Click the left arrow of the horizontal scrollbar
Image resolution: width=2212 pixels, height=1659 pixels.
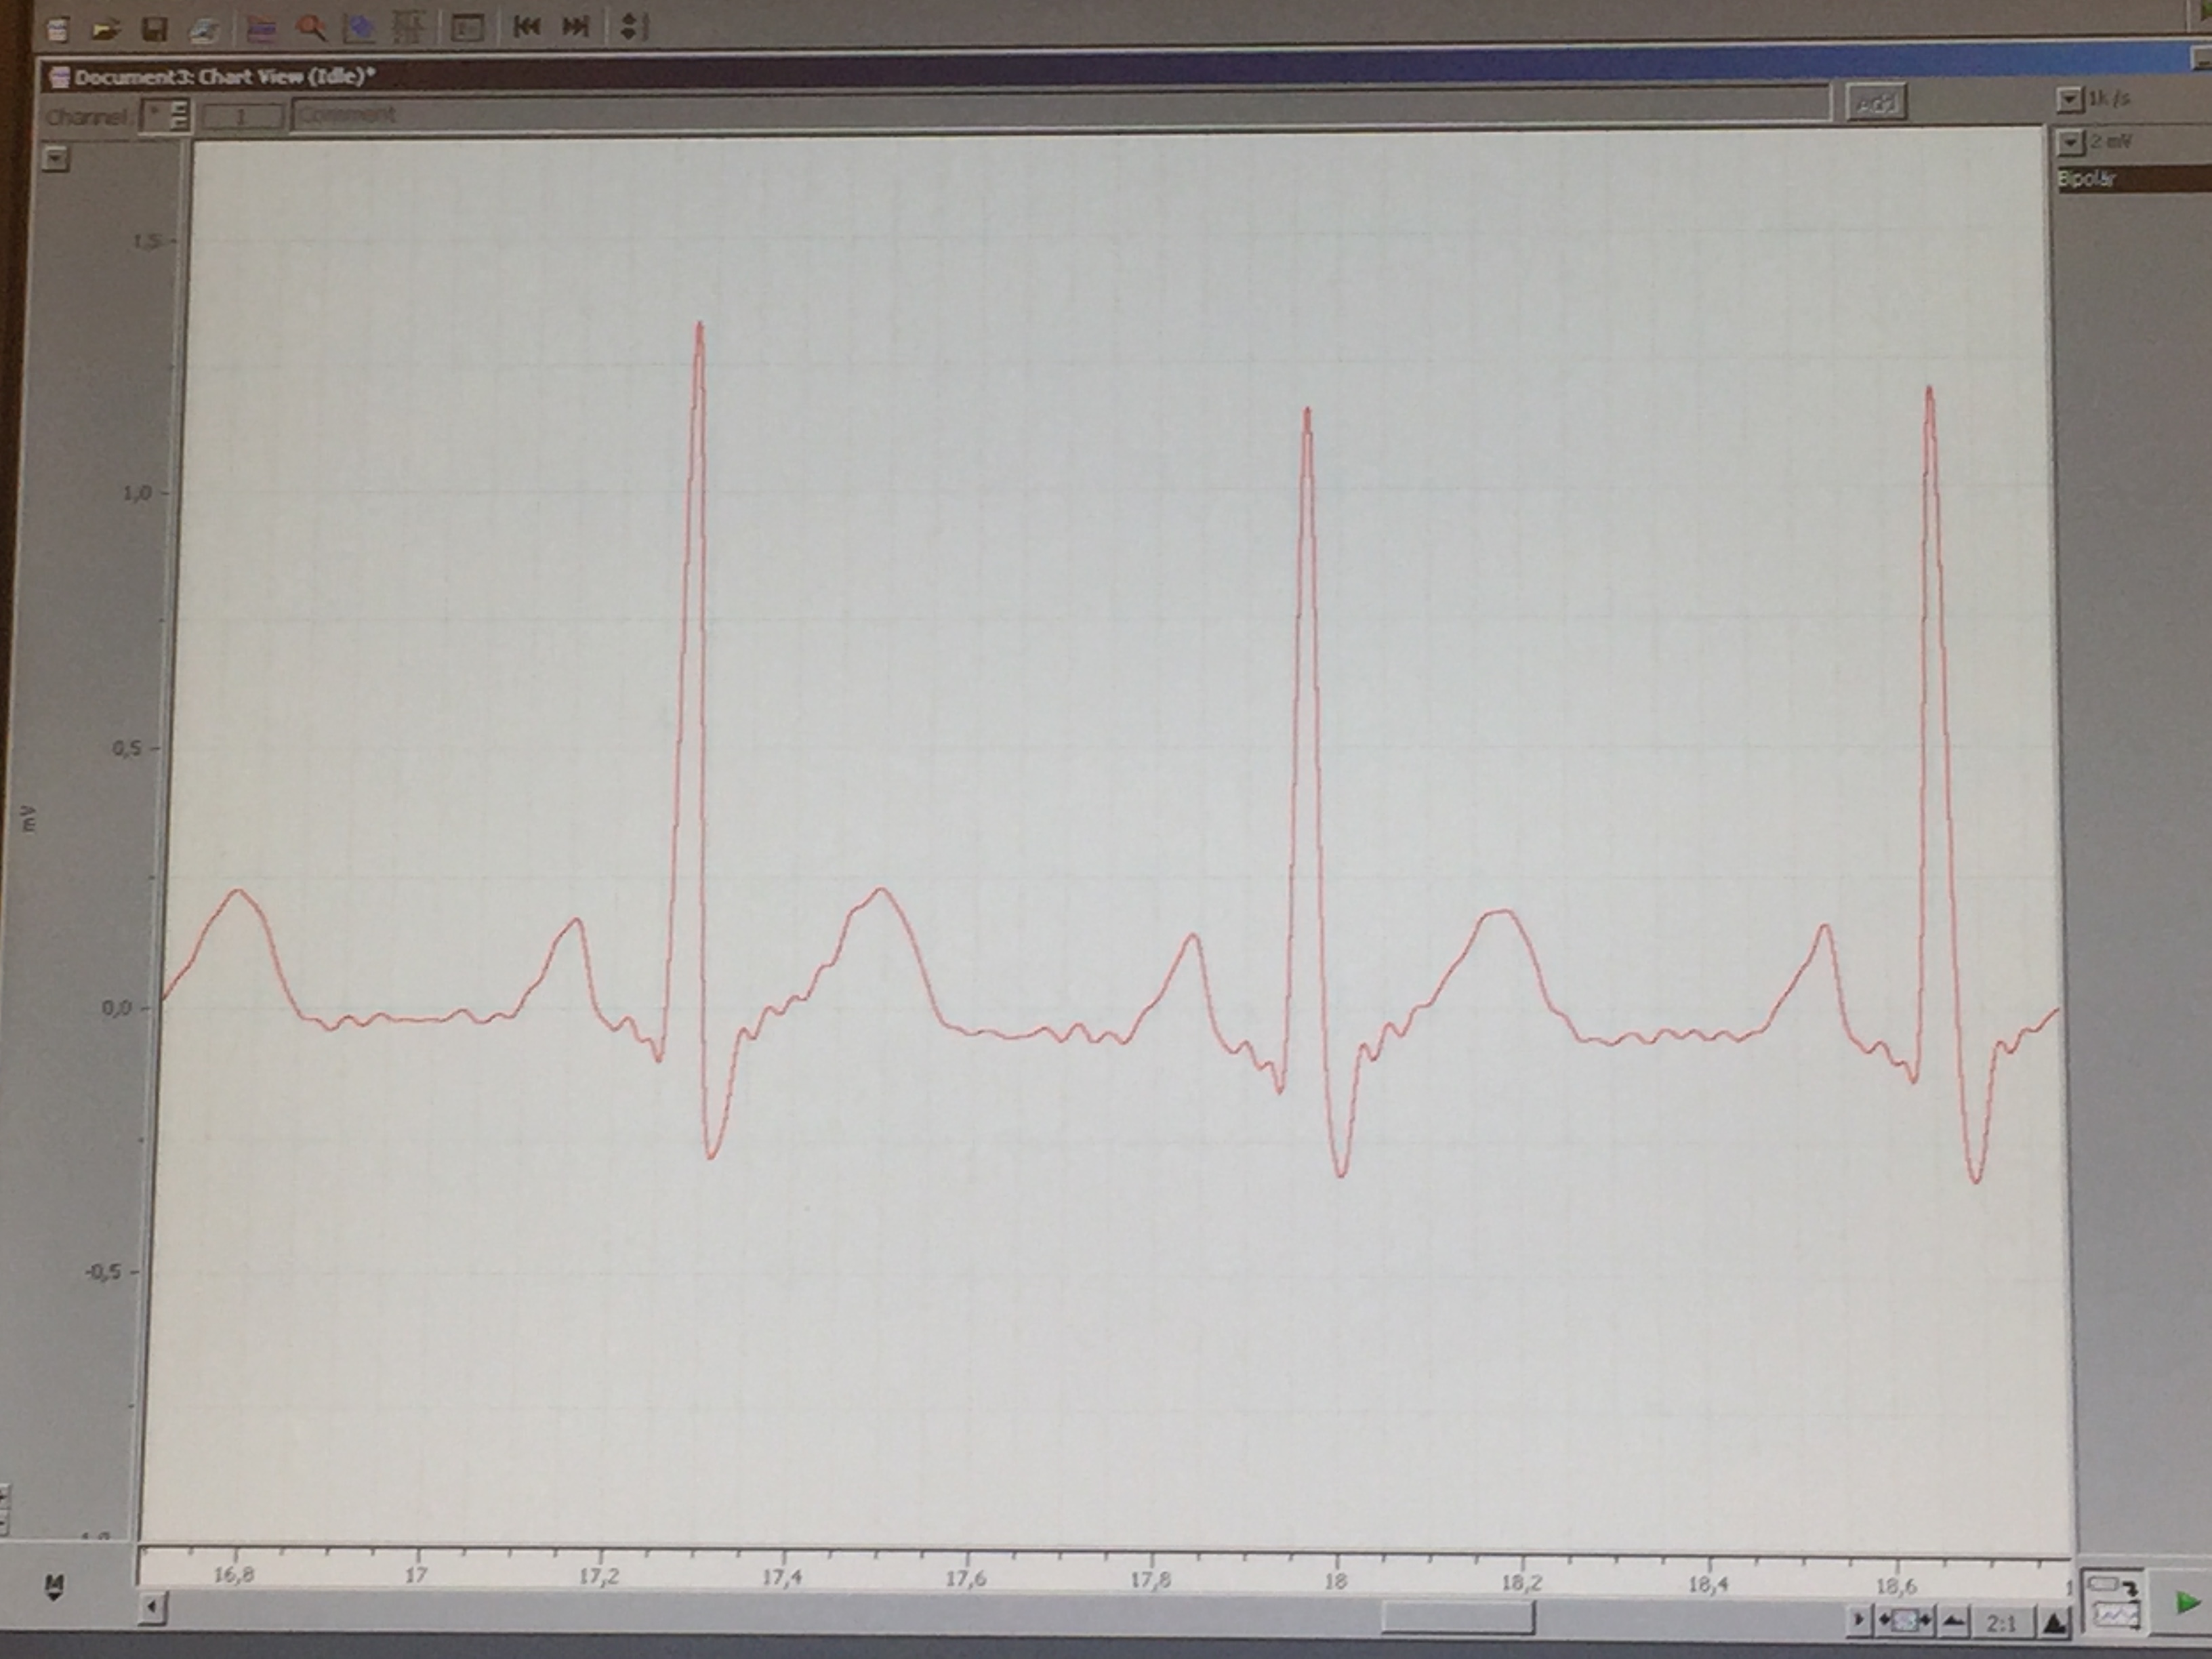[x=153, y=1608]
